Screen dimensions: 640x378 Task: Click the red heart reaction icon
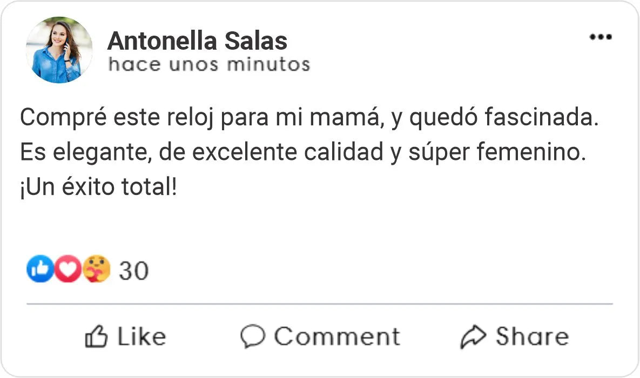tap(68, 269)
